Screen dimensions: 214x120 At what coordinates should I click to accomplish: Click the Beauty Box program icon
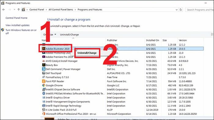point(44,65)
